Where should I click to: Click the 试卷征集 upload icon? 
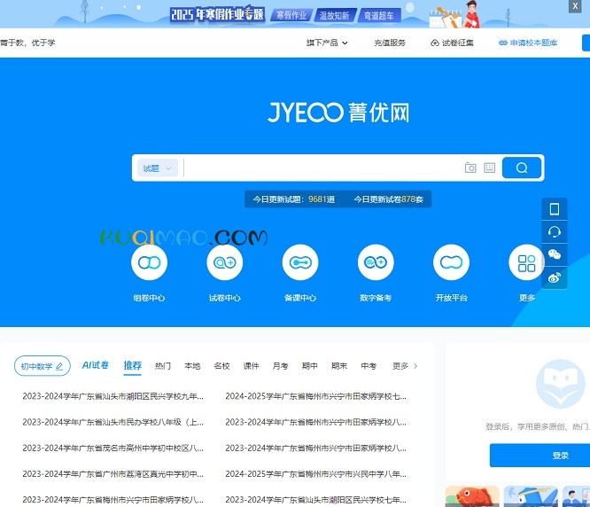point(435,43)
